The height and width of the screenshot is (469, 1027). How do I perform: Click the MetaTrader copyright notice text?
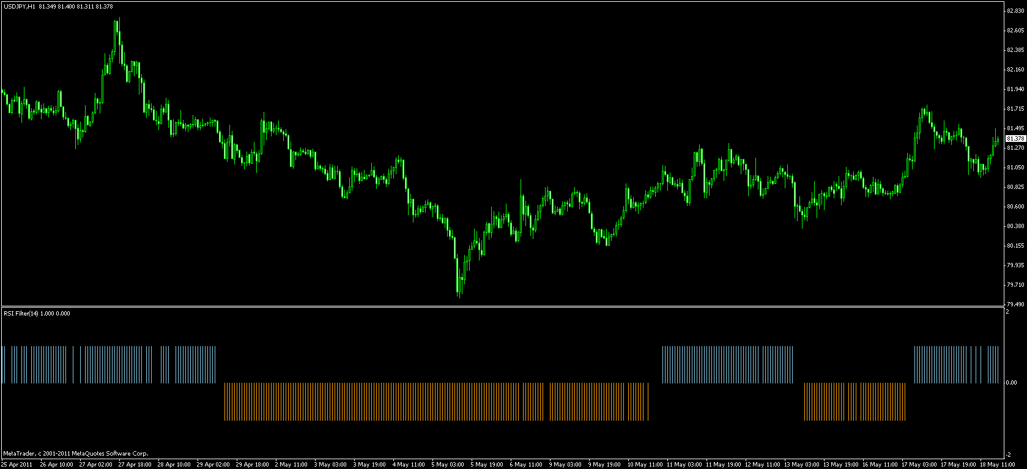tap(75, 454)
